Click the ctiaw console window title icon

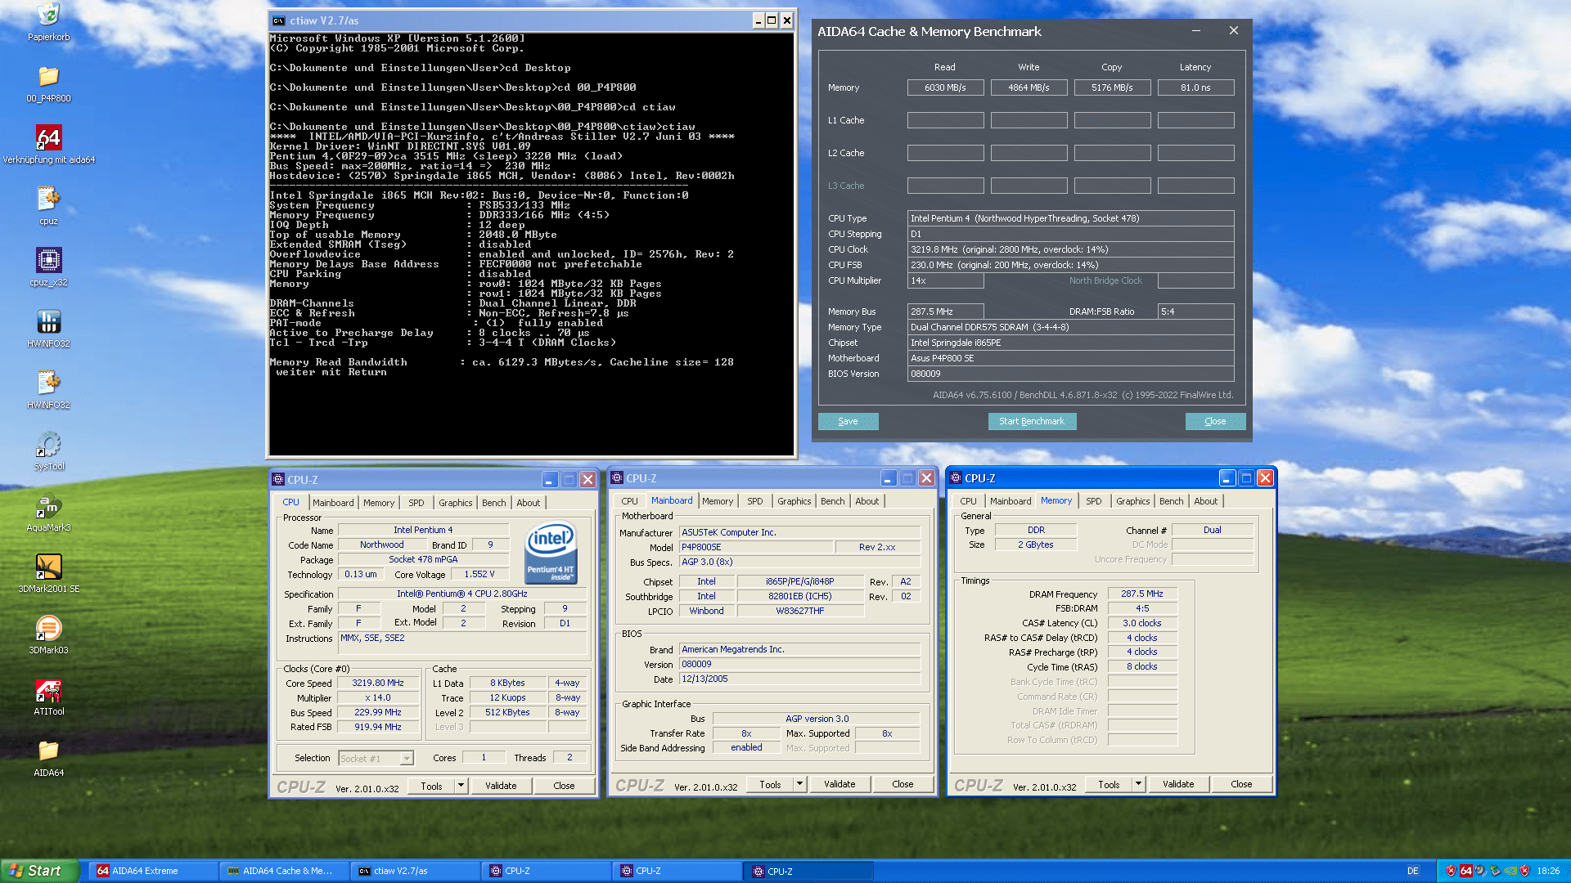278,21
